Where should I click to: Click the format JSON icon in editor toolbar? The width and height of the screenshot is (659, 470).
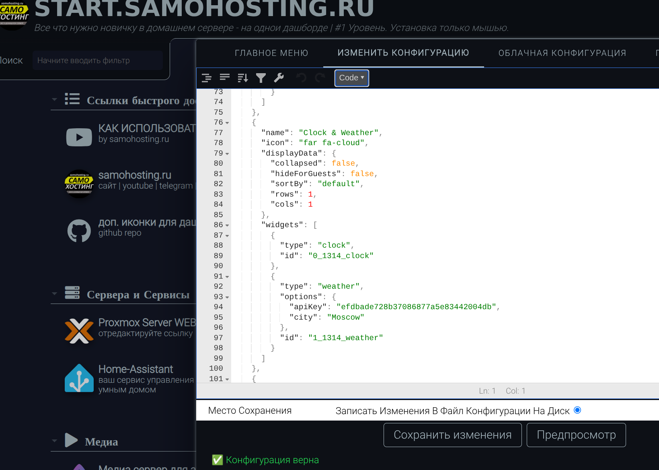click(x=207, y=78)
